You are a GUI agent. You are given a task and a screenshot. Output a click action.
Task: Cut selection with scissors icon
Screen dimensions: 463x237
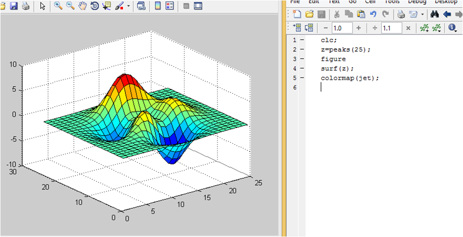pyautogui.click(x=337, y=13)
